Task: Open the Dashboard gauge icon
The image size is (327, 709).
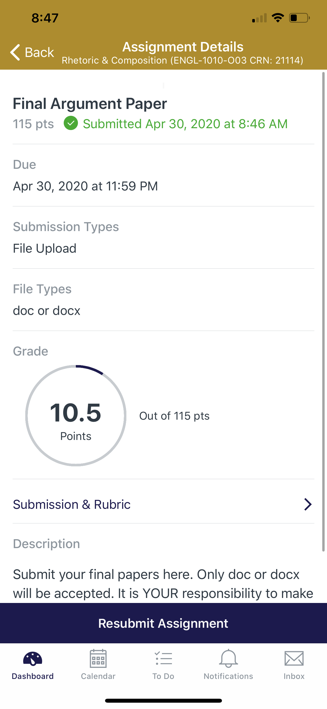Action: point(33,659)
